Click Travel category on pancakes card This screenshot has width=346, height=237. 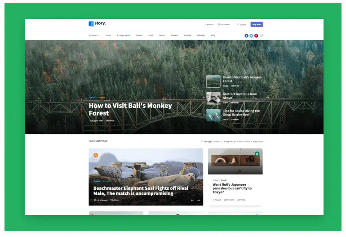[x=216, y=180]
